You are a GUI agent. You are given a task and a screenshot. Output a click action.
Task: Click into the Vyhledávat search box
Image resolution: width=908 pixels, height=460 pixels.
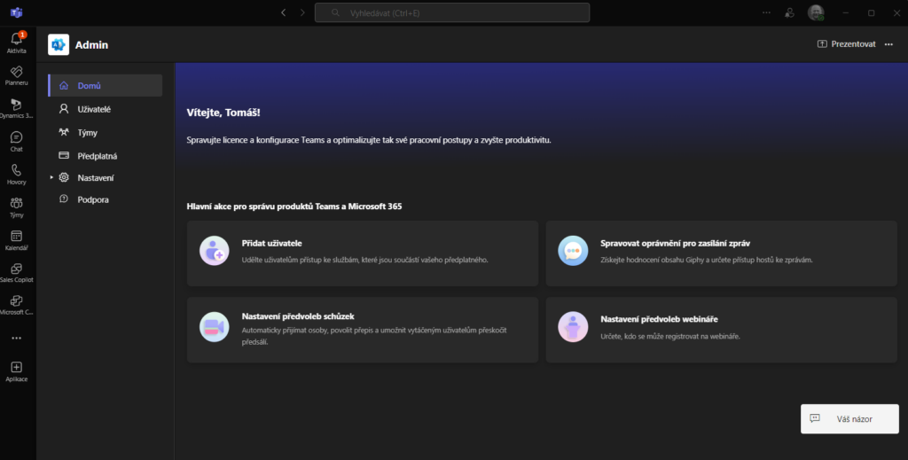[x=452, y=12]
